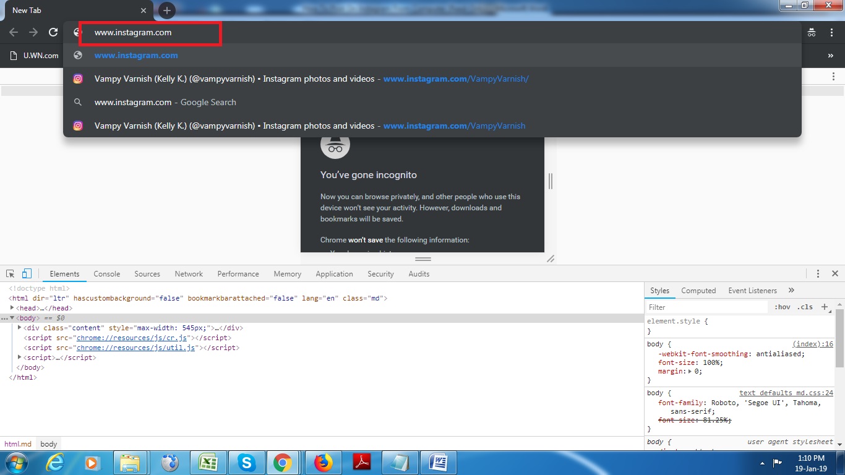845x475 pixels.
Task: Expand the div class="content" node
Action: [x=20, y=327]
